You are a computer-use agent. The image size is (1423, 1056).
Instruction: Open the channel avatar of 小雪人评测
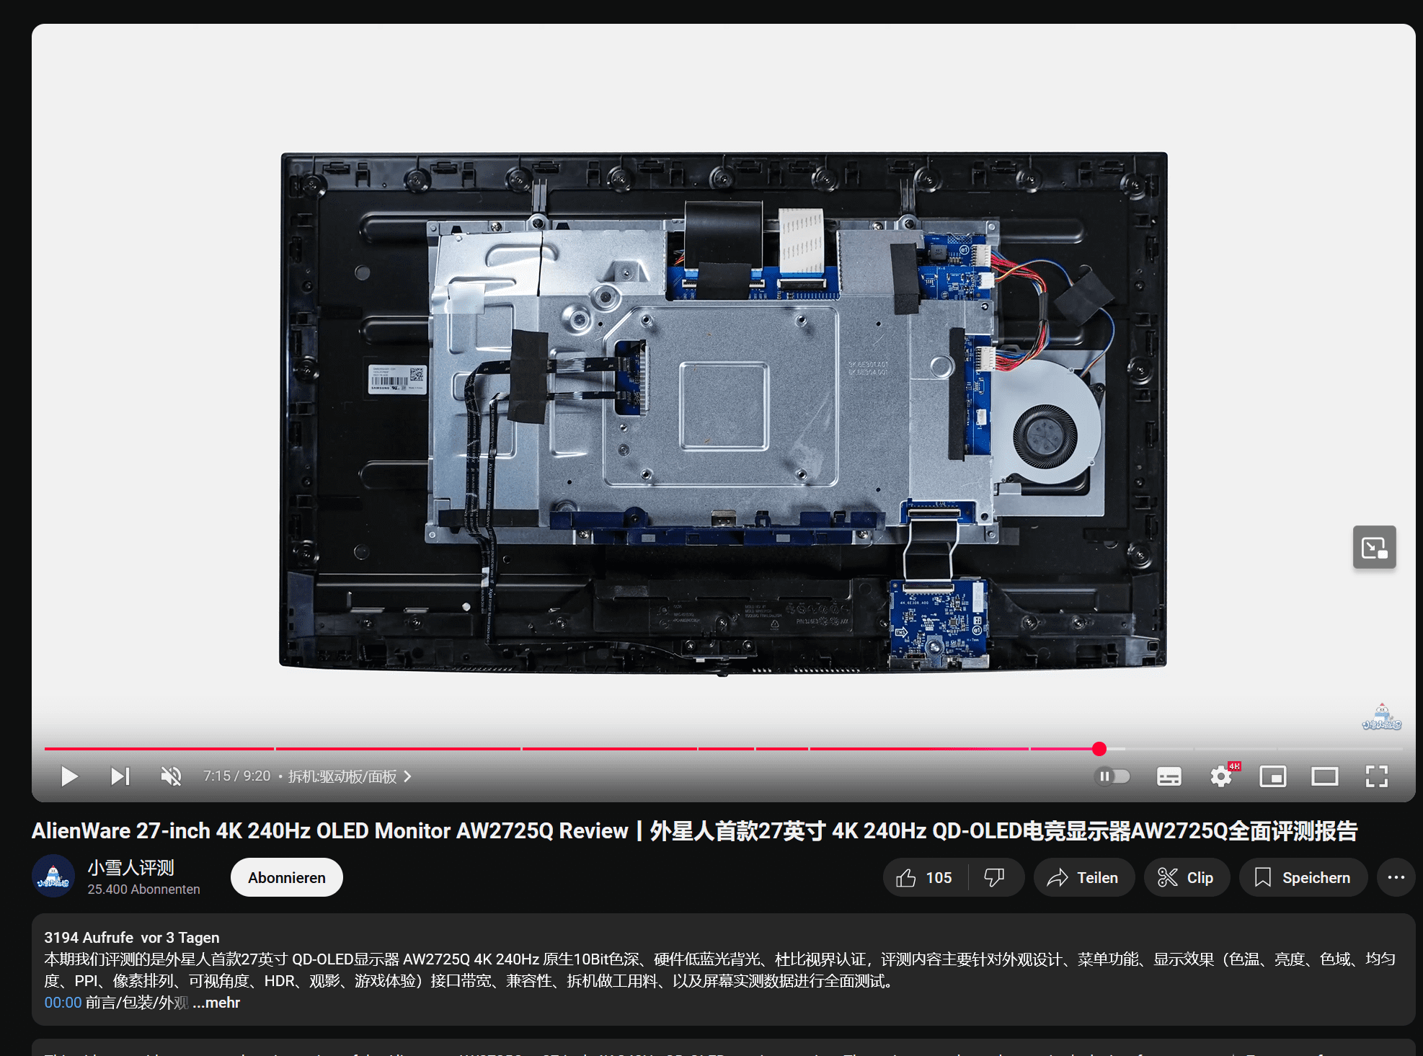pyautogui.click(x=53, y=877)
